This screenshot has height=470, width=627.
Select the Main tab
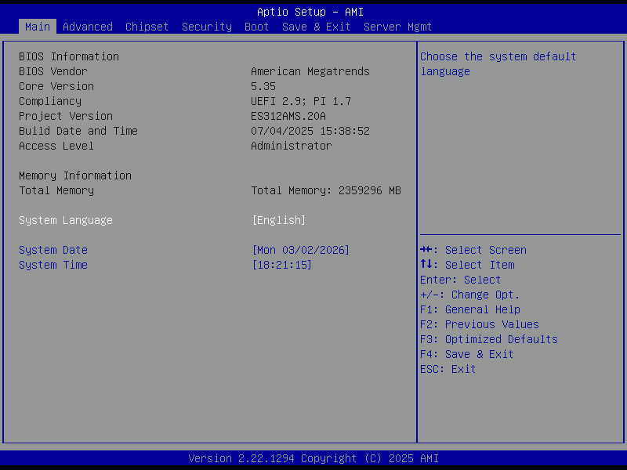(x=37, y=26)
